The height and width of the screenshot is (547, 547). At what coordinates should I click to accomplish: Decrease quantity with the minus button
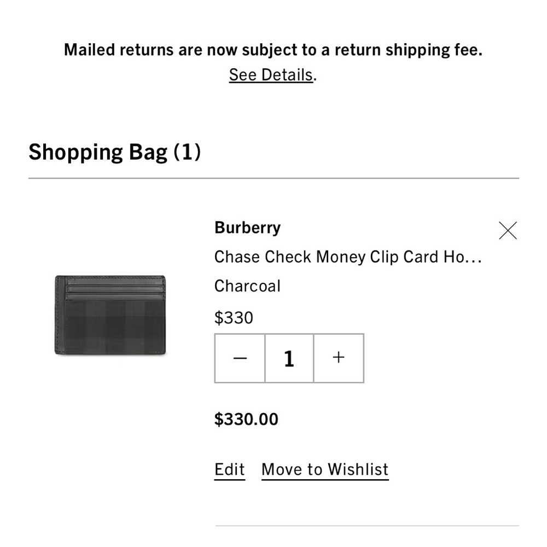240,358
